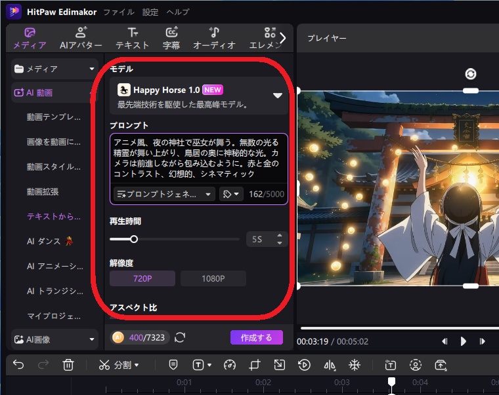The height and width of the screenshot is (395, 499).
Task: Open AI ダンス sidebar item
Action: 51,241
